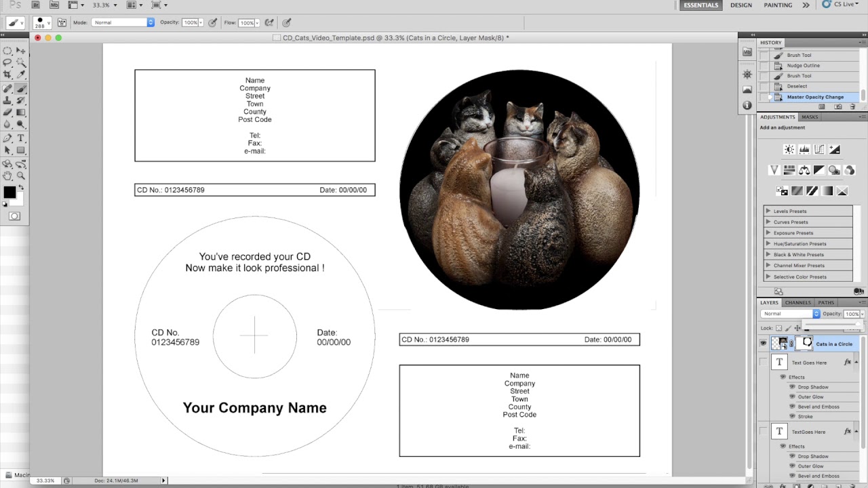Open the Masks tab
Image resolution: width=868 pixels, height=488 pixels.
click(810, 117)
